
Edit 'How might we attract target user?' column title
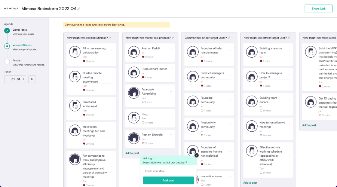(x=289, y=38)
